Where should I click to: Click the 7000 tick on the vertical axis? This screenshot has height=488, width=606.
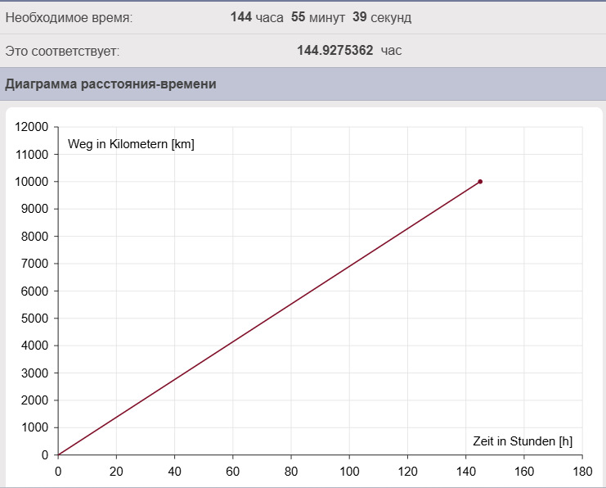click(x=36, y=264)
